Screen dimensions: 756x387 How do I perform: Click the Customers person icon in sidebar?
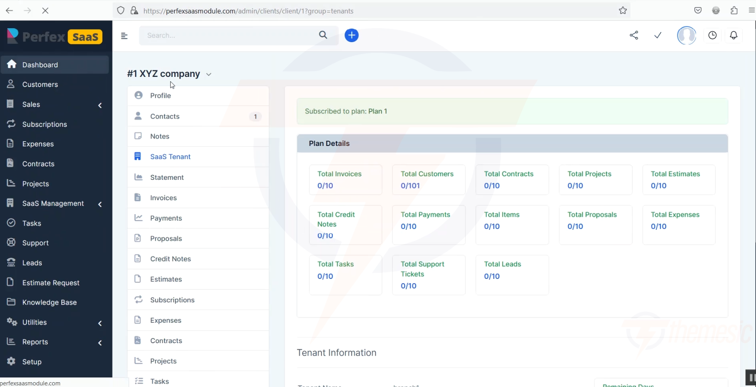tap(11, 84)
